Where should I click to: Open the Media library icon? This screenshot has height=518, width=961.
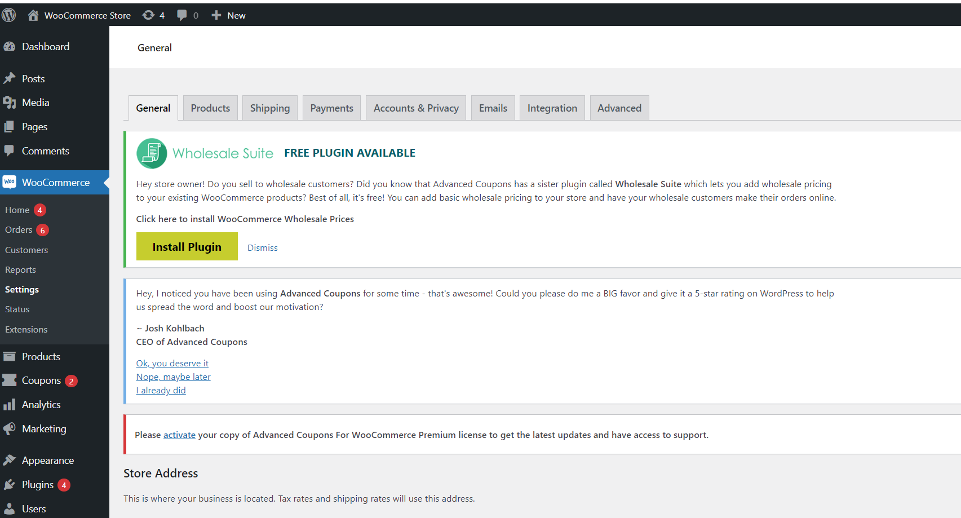pyautogui.click(x=10, y=102)
